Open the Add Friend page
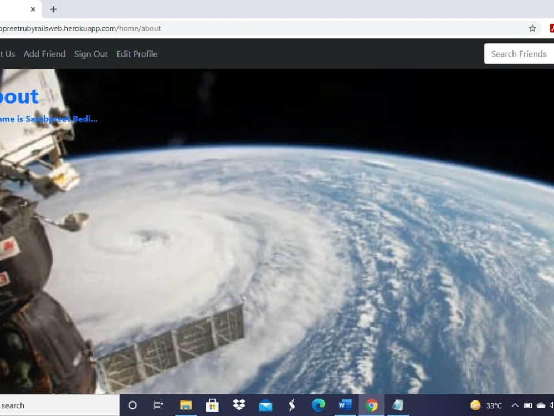 tap(44, 54)
